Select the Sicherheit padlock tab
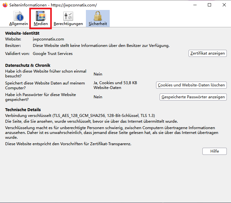 pyautogui.click(x=97, y=19)
